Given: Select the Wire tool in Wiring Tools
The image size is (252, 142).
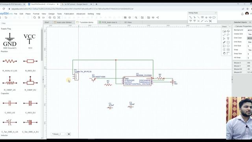Looking at the screenshot, I should pos(191,17).
